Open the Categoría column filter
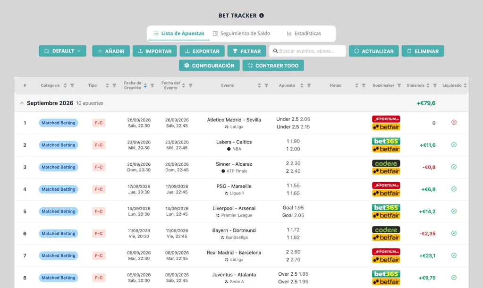 tap(72, 85)
